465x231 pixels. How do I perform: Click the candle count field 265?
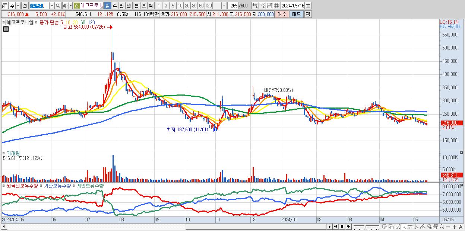pyautogui.click(x=234, y=6)
